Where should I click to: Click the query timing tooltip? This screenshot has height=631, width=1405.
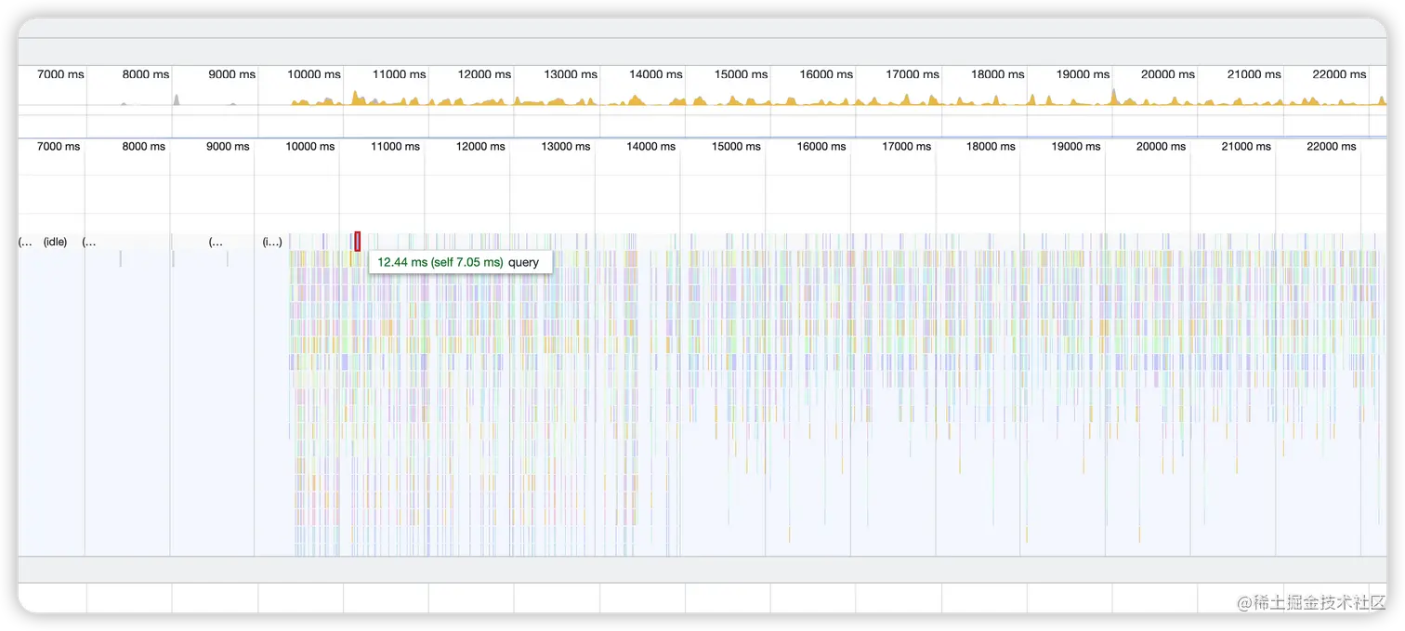(460, 262)
